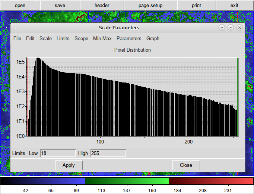Maximize window using the up-chevron title button

tap(231, 28)
